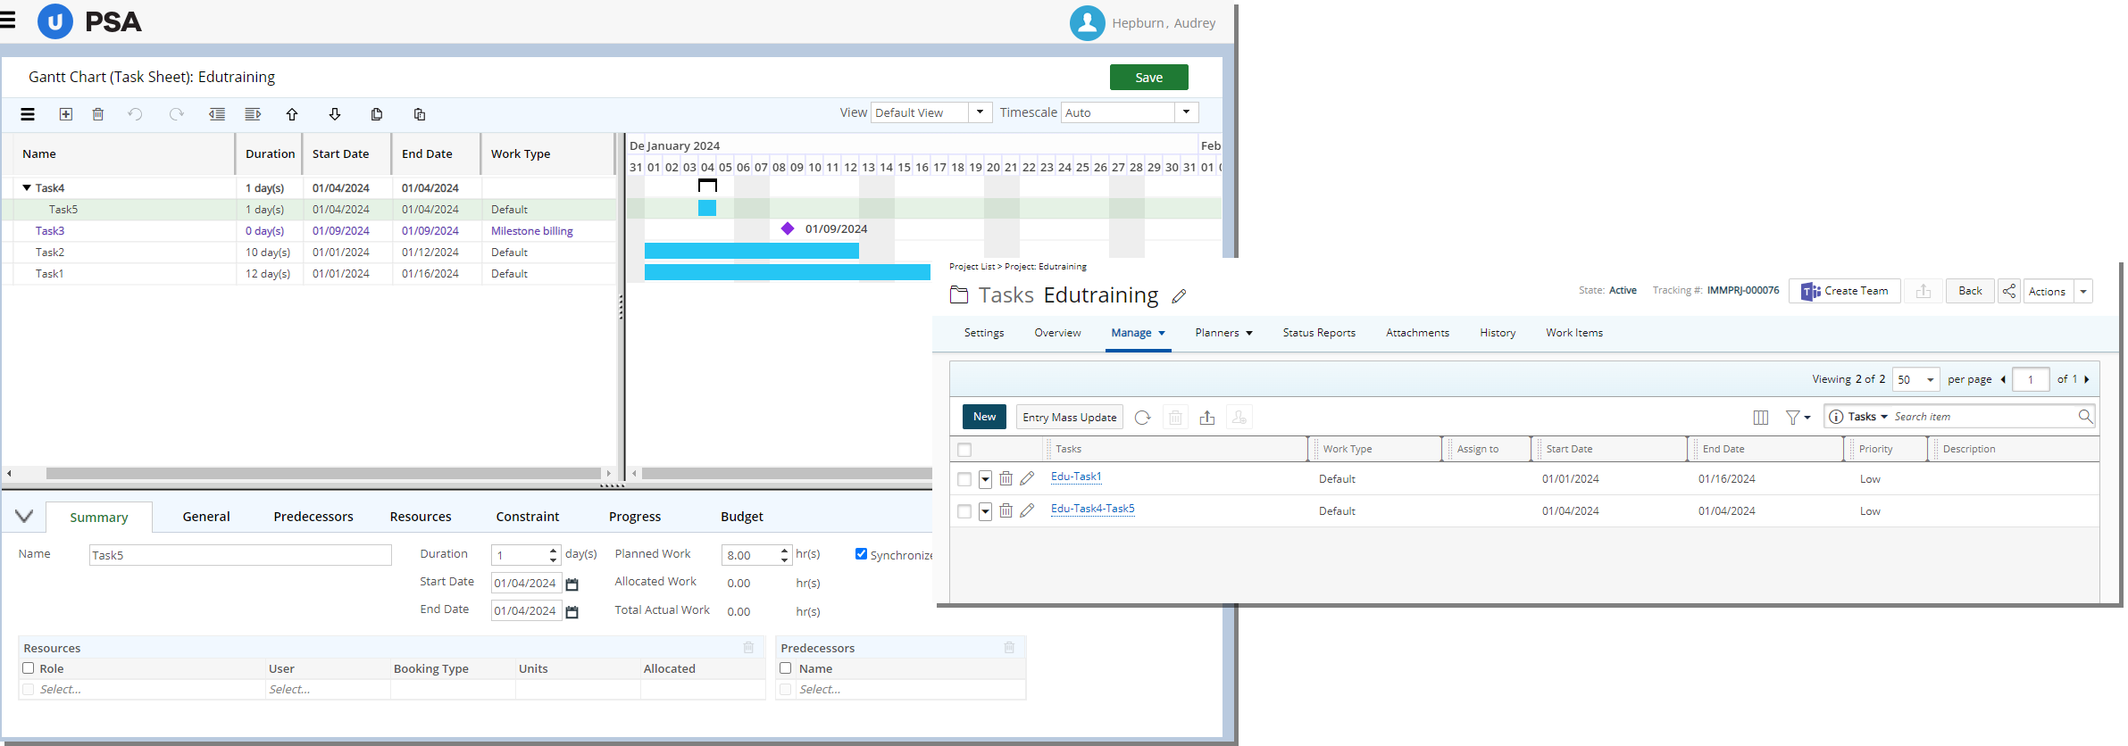Open the hamburger menu in Gantt toolbar
The height and width of the screenshot is (746, 2128).
tap(28, 114)
